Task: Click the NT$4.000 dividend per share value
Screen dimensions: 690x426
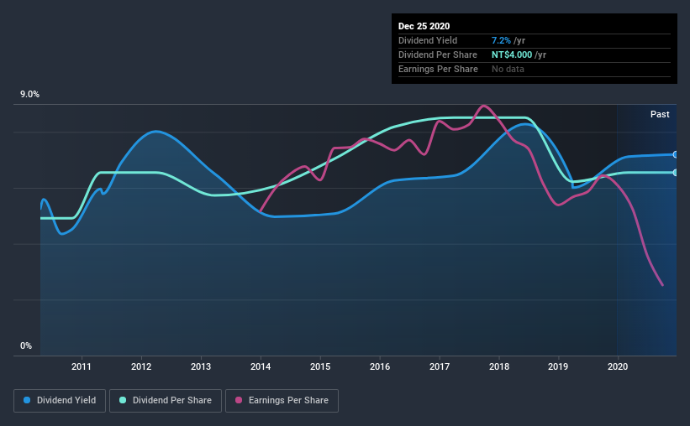Action: [512, 55]
